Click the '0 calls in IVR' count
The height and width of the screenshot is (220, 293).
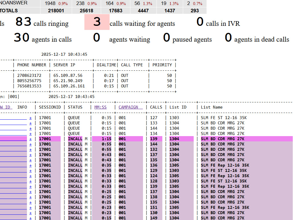pos(200,21)
